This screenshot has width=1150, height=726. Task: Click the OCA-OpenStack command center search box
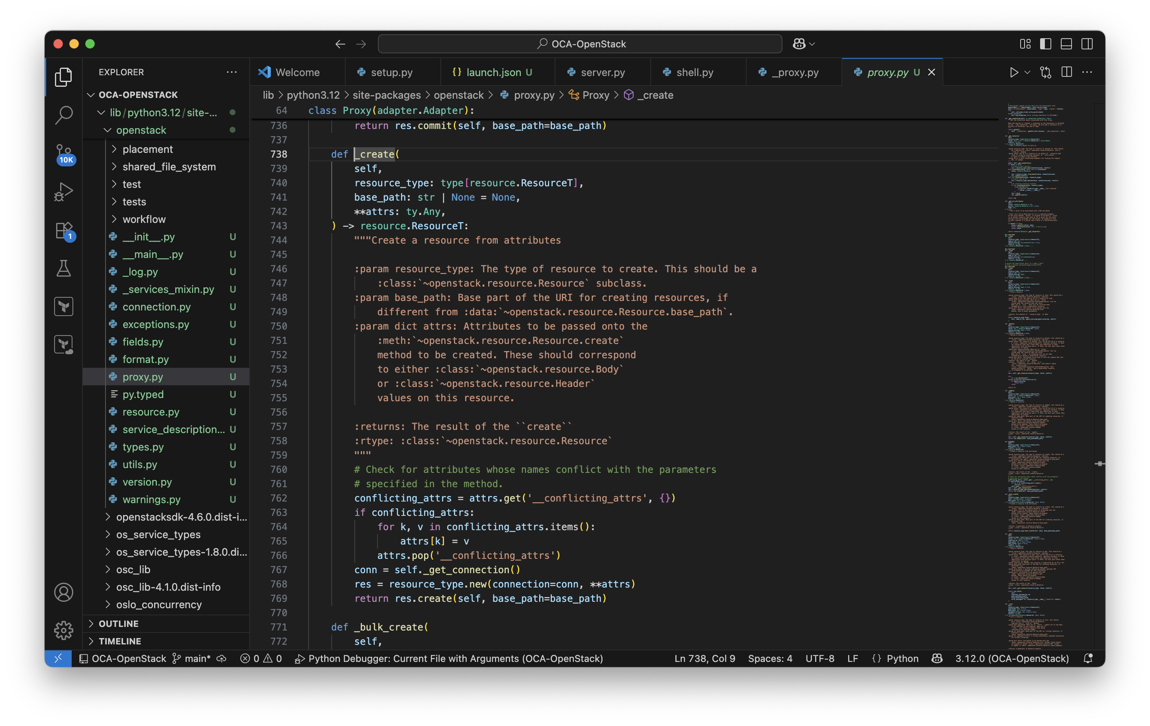(580, 44)
